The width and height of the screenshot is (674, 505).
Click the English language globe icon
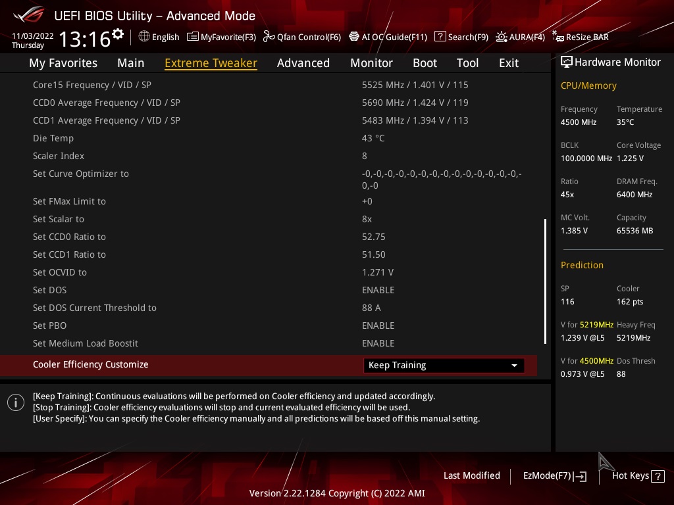pyautogui.click(x=144, y=37)
